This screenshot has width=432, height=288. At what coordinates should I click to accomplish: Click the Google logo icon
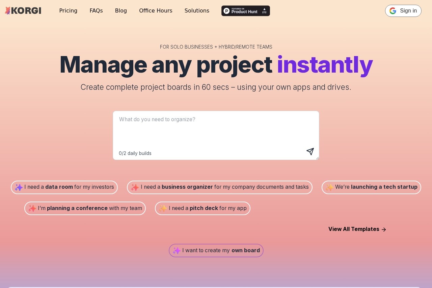(x=393, y=11)
